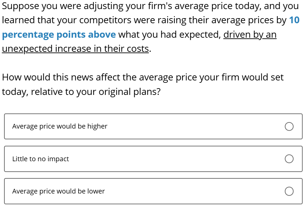
Task: Click the label text "Average price would be lower"
Action: click(x=58, y=191)
